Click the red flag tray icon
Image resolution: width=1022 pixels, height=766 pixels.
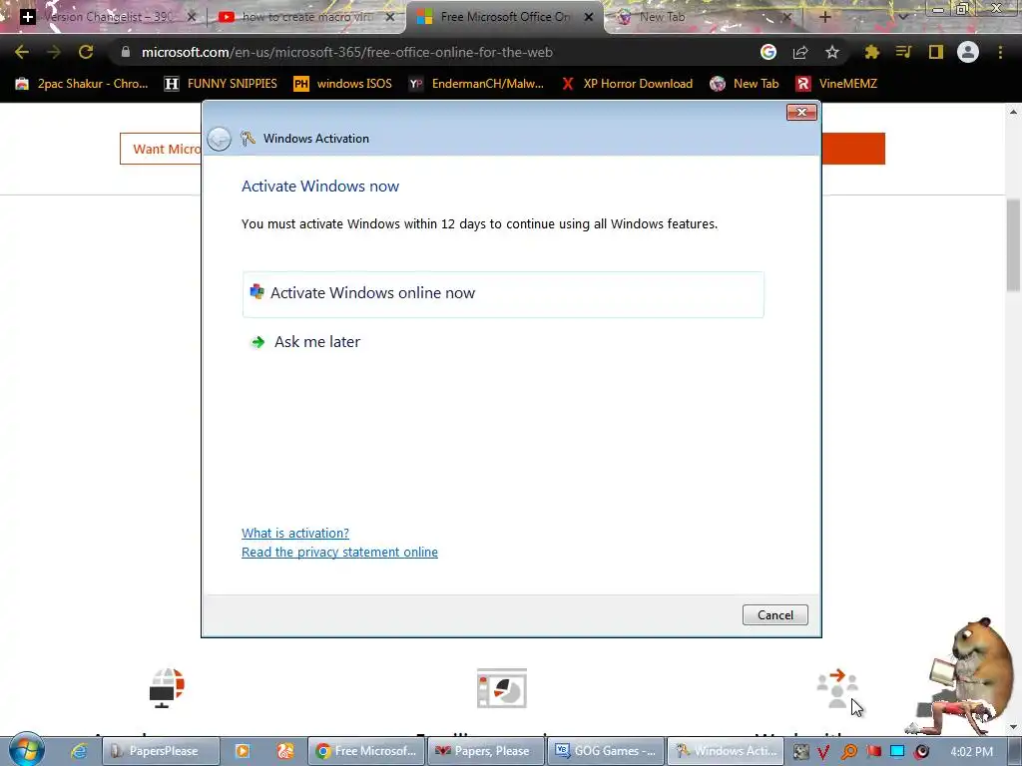[x=873, y=752]
